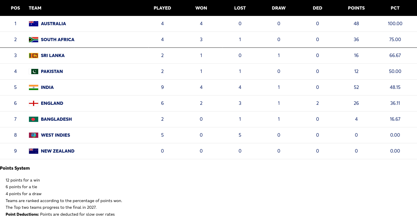Screen dimensions: 417x218
Task: Select Sri Lanka's PCT value 66.67
Action: point(395,56)
